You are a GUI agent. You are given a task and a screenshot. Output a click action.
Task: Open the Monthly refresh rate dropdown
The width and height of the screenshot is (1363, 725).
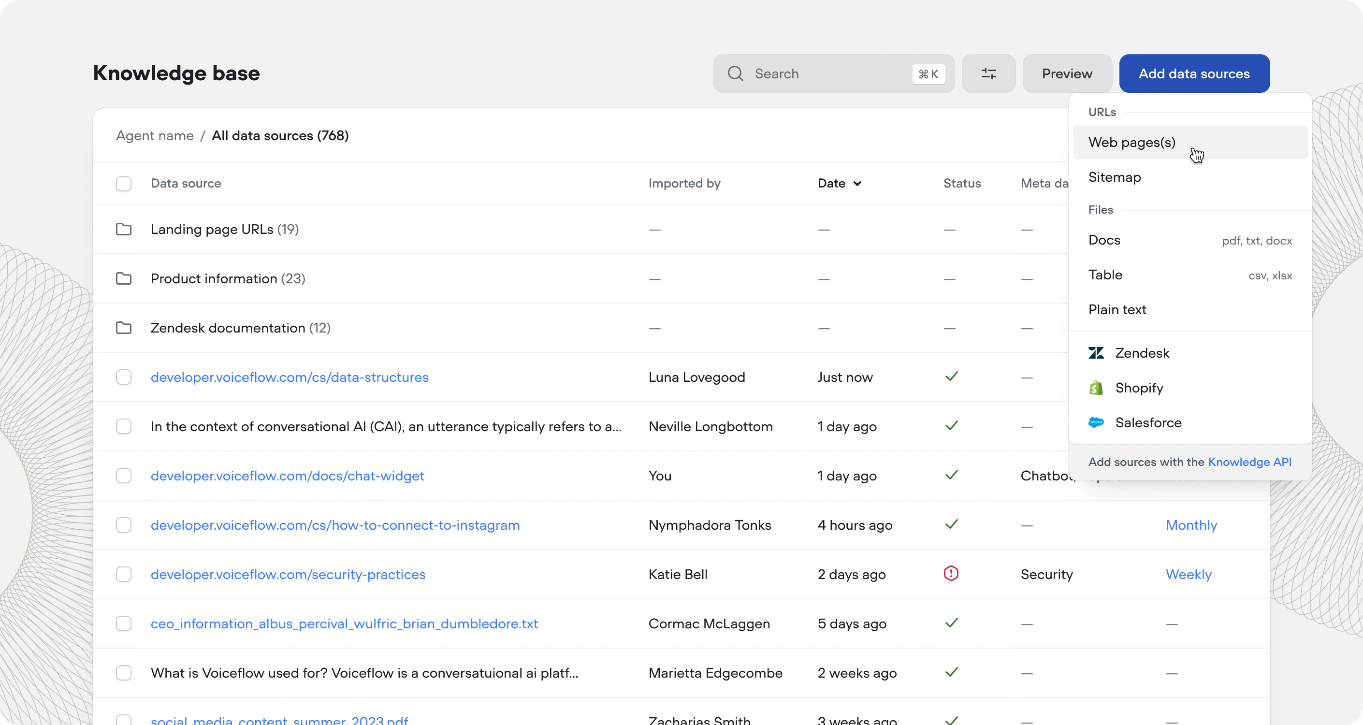pyautogui.click(x=1191, y=524)
